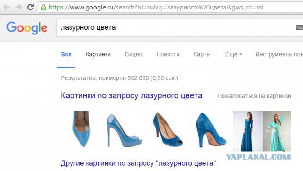Screen dimensions: 303x171
Task: Focus the browser address bar URL
Action: [x=156, y=8]
